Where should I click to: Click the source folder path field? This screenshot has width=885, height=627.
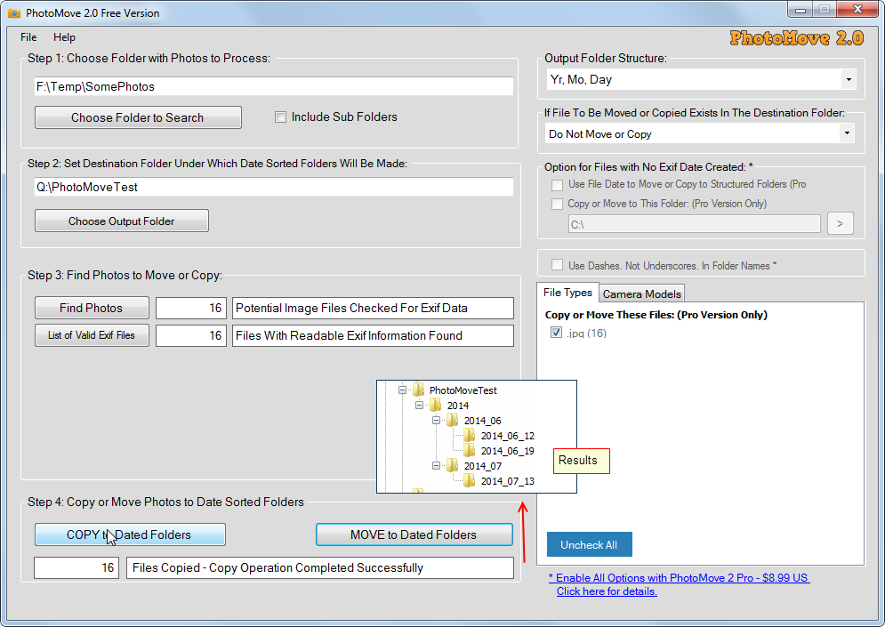pyautogui.click(x=274, y=86)
